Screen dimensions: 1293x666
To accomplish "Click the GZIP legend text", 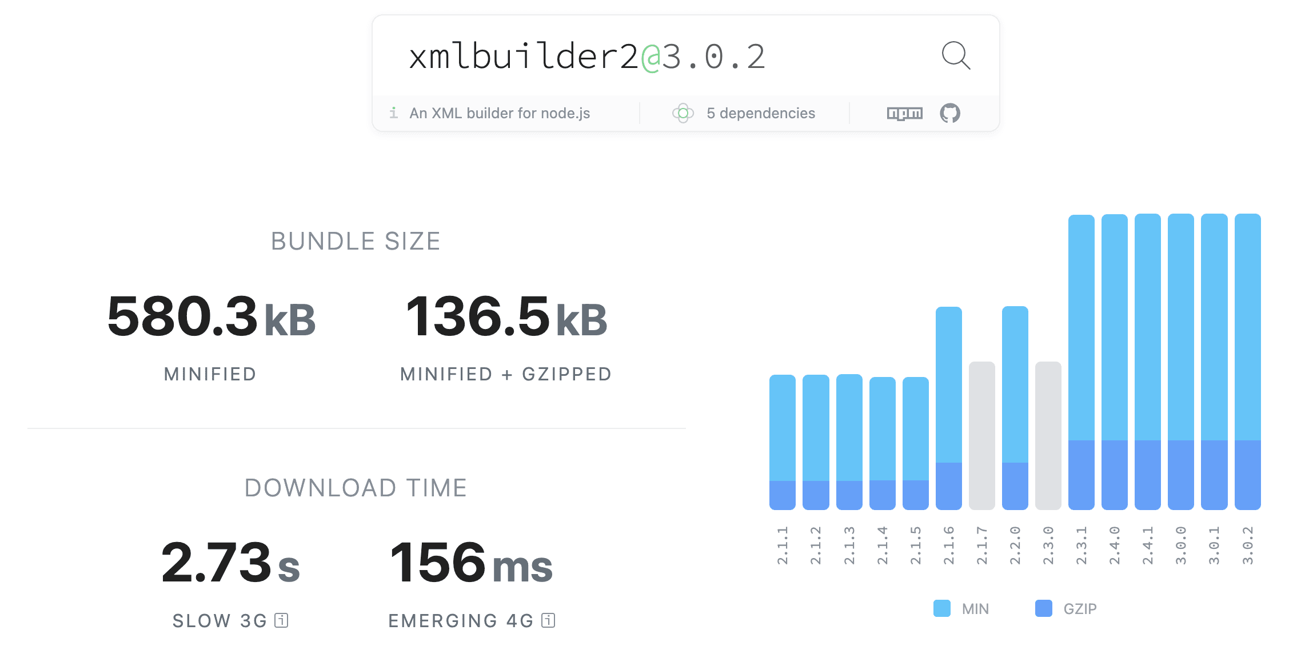I will click(1080, 609).
